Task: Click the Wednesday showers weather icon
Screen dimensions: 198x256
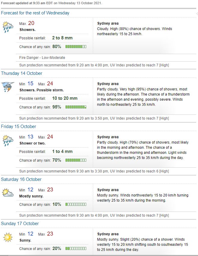Action: (x=8, y=26)
